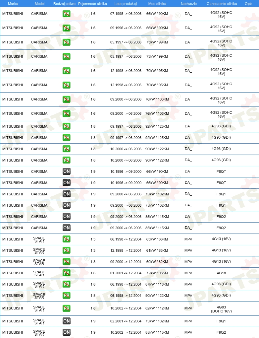Click petrol icon for SPACE STAR DOHC 16V row
The height and width of the screenshot is (338, 259).
coord(67,308)
